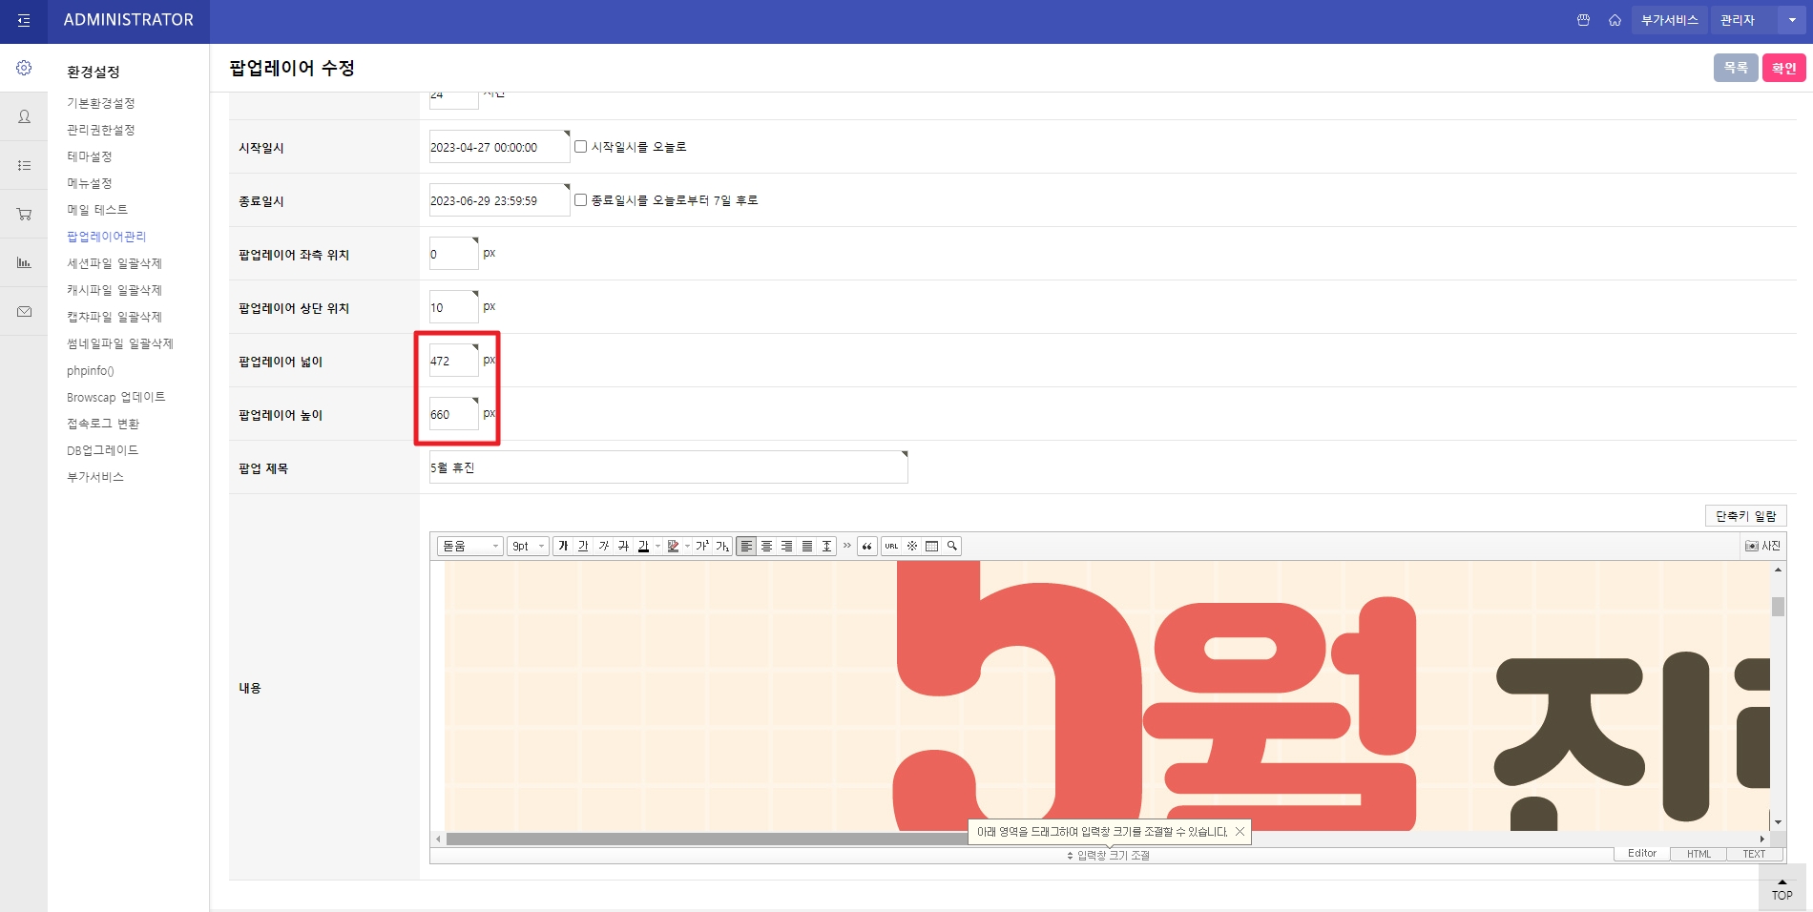Check '종료일시를 오늘로부터 7일 후로' option
Image resolution: width=1813 pixels, height=912 pixels.
click(x=580, y=200)
